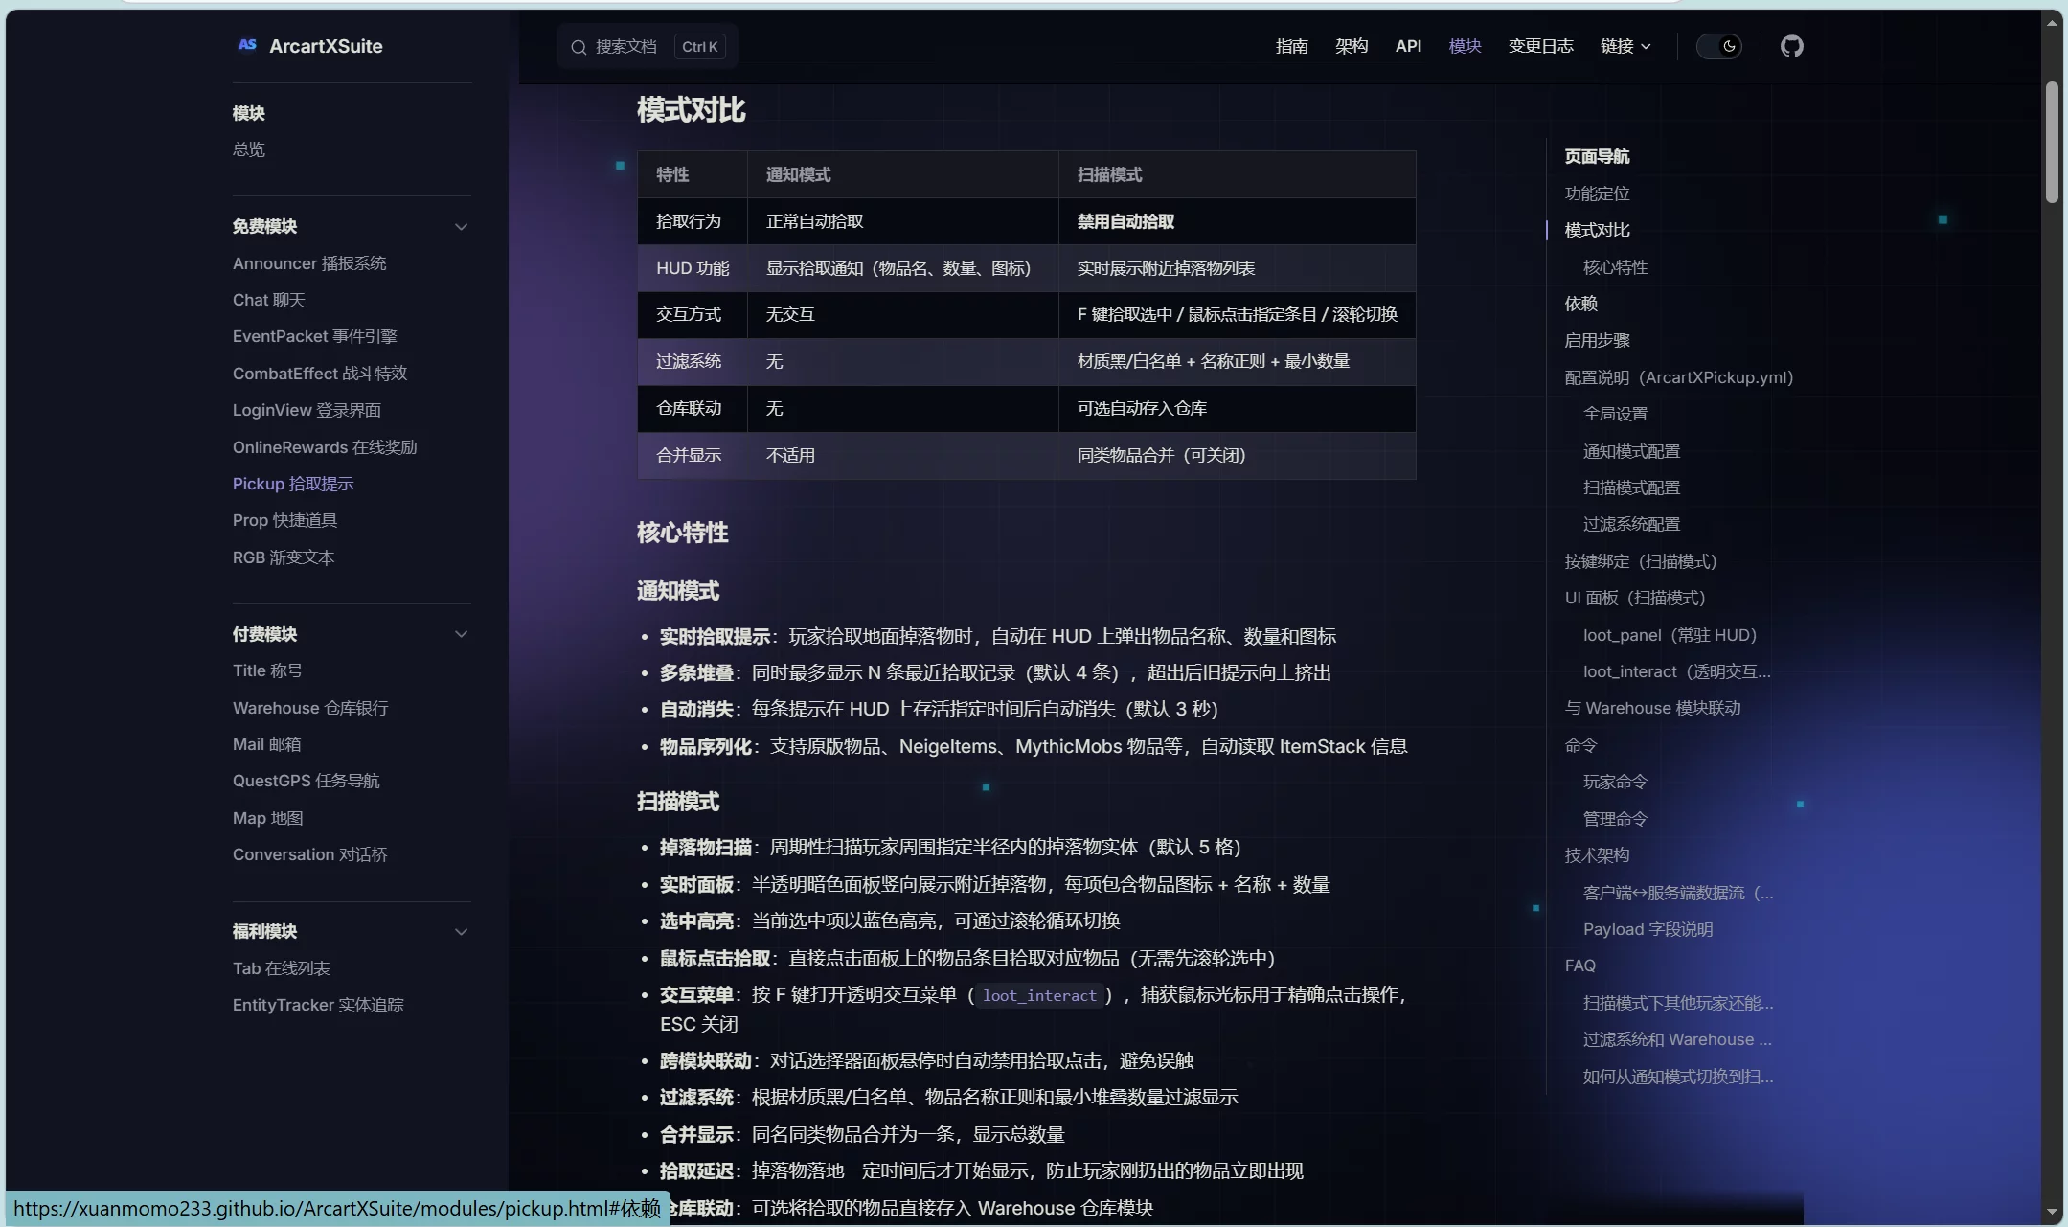Screen dimensions: 2068x1227
Task: Click the 模式对比 section heading
Action: tap(691, 110)
